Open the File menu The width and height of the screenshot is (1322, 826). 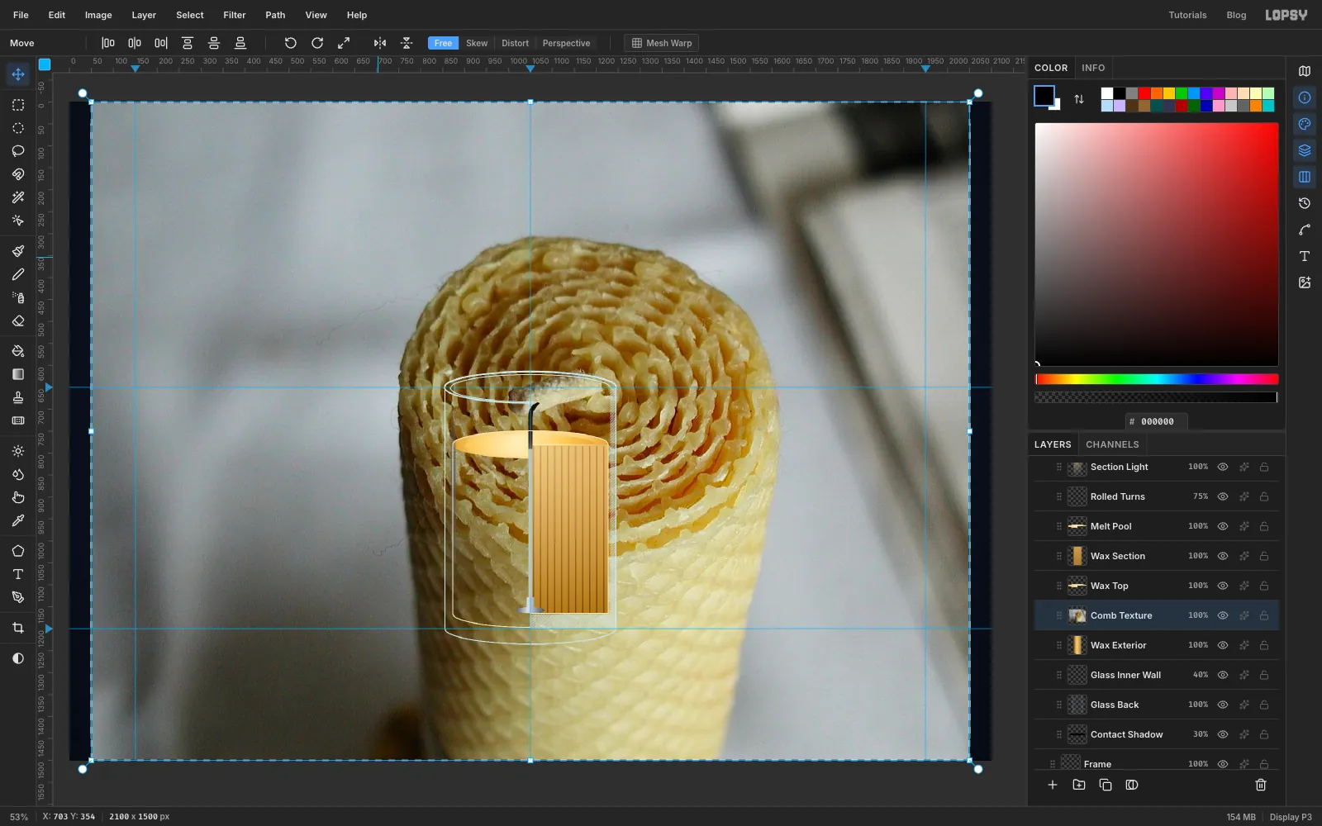[21, 15]
